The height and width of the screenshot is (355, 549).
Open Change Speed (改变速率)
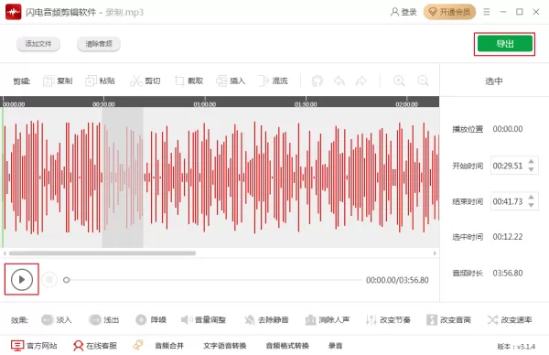(510, 319)
